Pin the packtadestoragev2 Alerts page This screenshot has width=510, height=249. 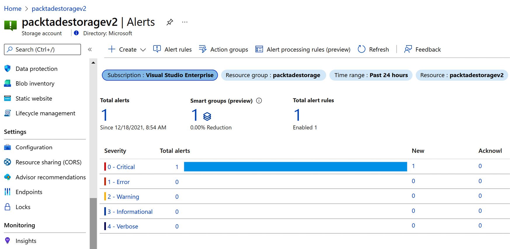point(170,22)
